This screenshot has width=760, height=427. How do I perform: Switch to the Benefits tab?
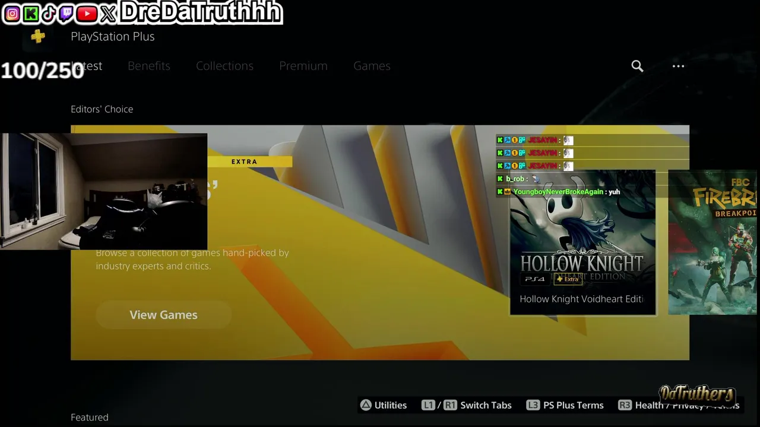coord(149,66)
